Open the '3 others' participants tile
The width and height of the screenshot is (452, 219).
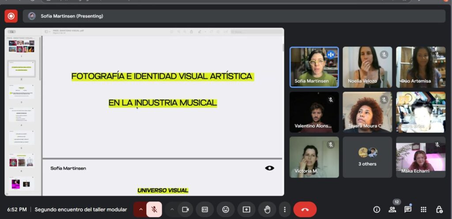[367, 157]
